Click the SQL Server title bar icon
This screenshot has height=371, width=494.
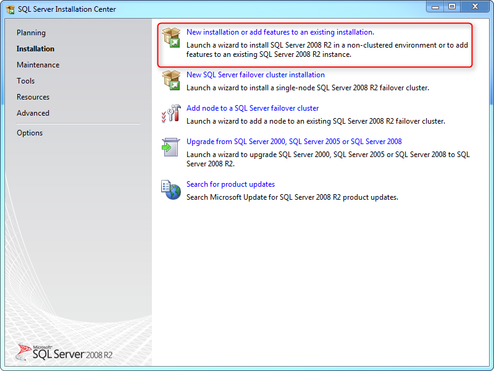(x=10, y=9)
